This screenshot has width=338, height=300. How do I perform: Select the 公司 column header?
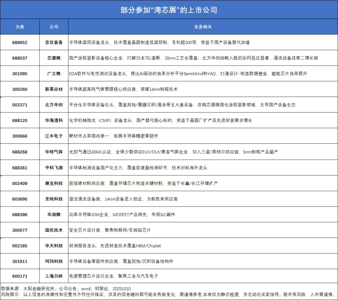click(x=54, y=27)
